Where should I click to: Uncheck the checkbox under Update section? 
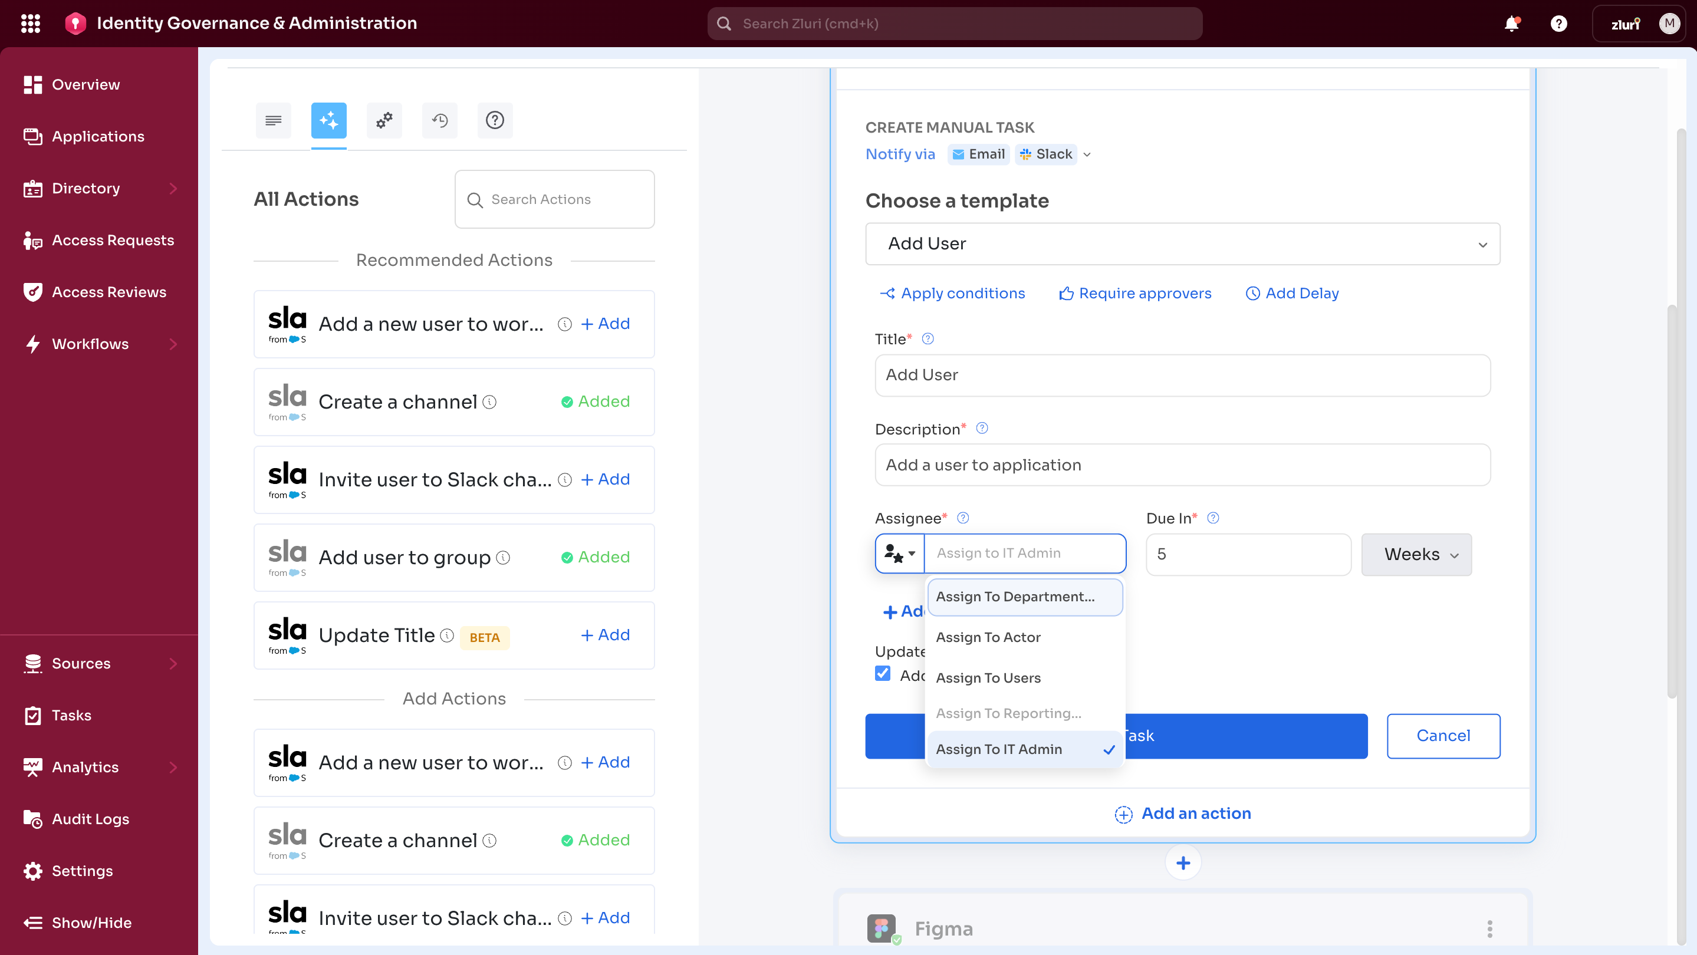pos(883,674)
